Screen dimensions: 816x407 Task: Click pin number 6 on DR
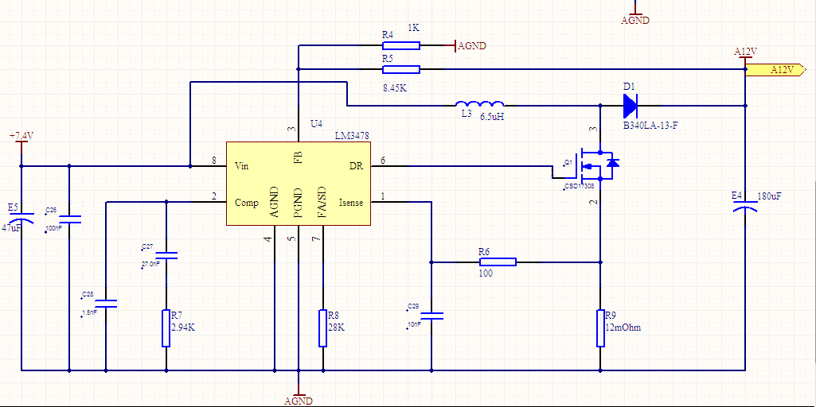(383, 161)
